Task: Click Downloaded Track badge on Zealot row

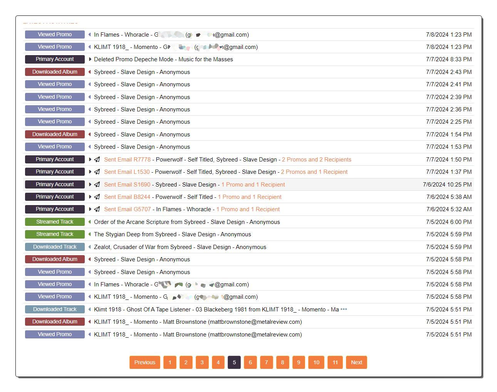Action: (55, 247)
